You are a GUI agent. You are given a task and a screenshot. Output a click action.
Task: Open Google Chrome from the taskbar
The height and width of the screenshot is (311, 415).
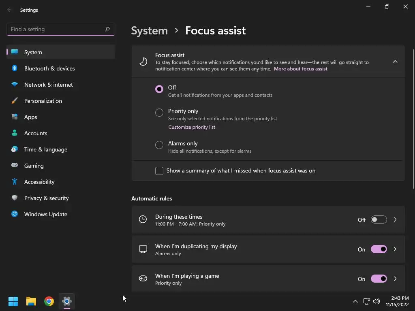pos(49,301)
